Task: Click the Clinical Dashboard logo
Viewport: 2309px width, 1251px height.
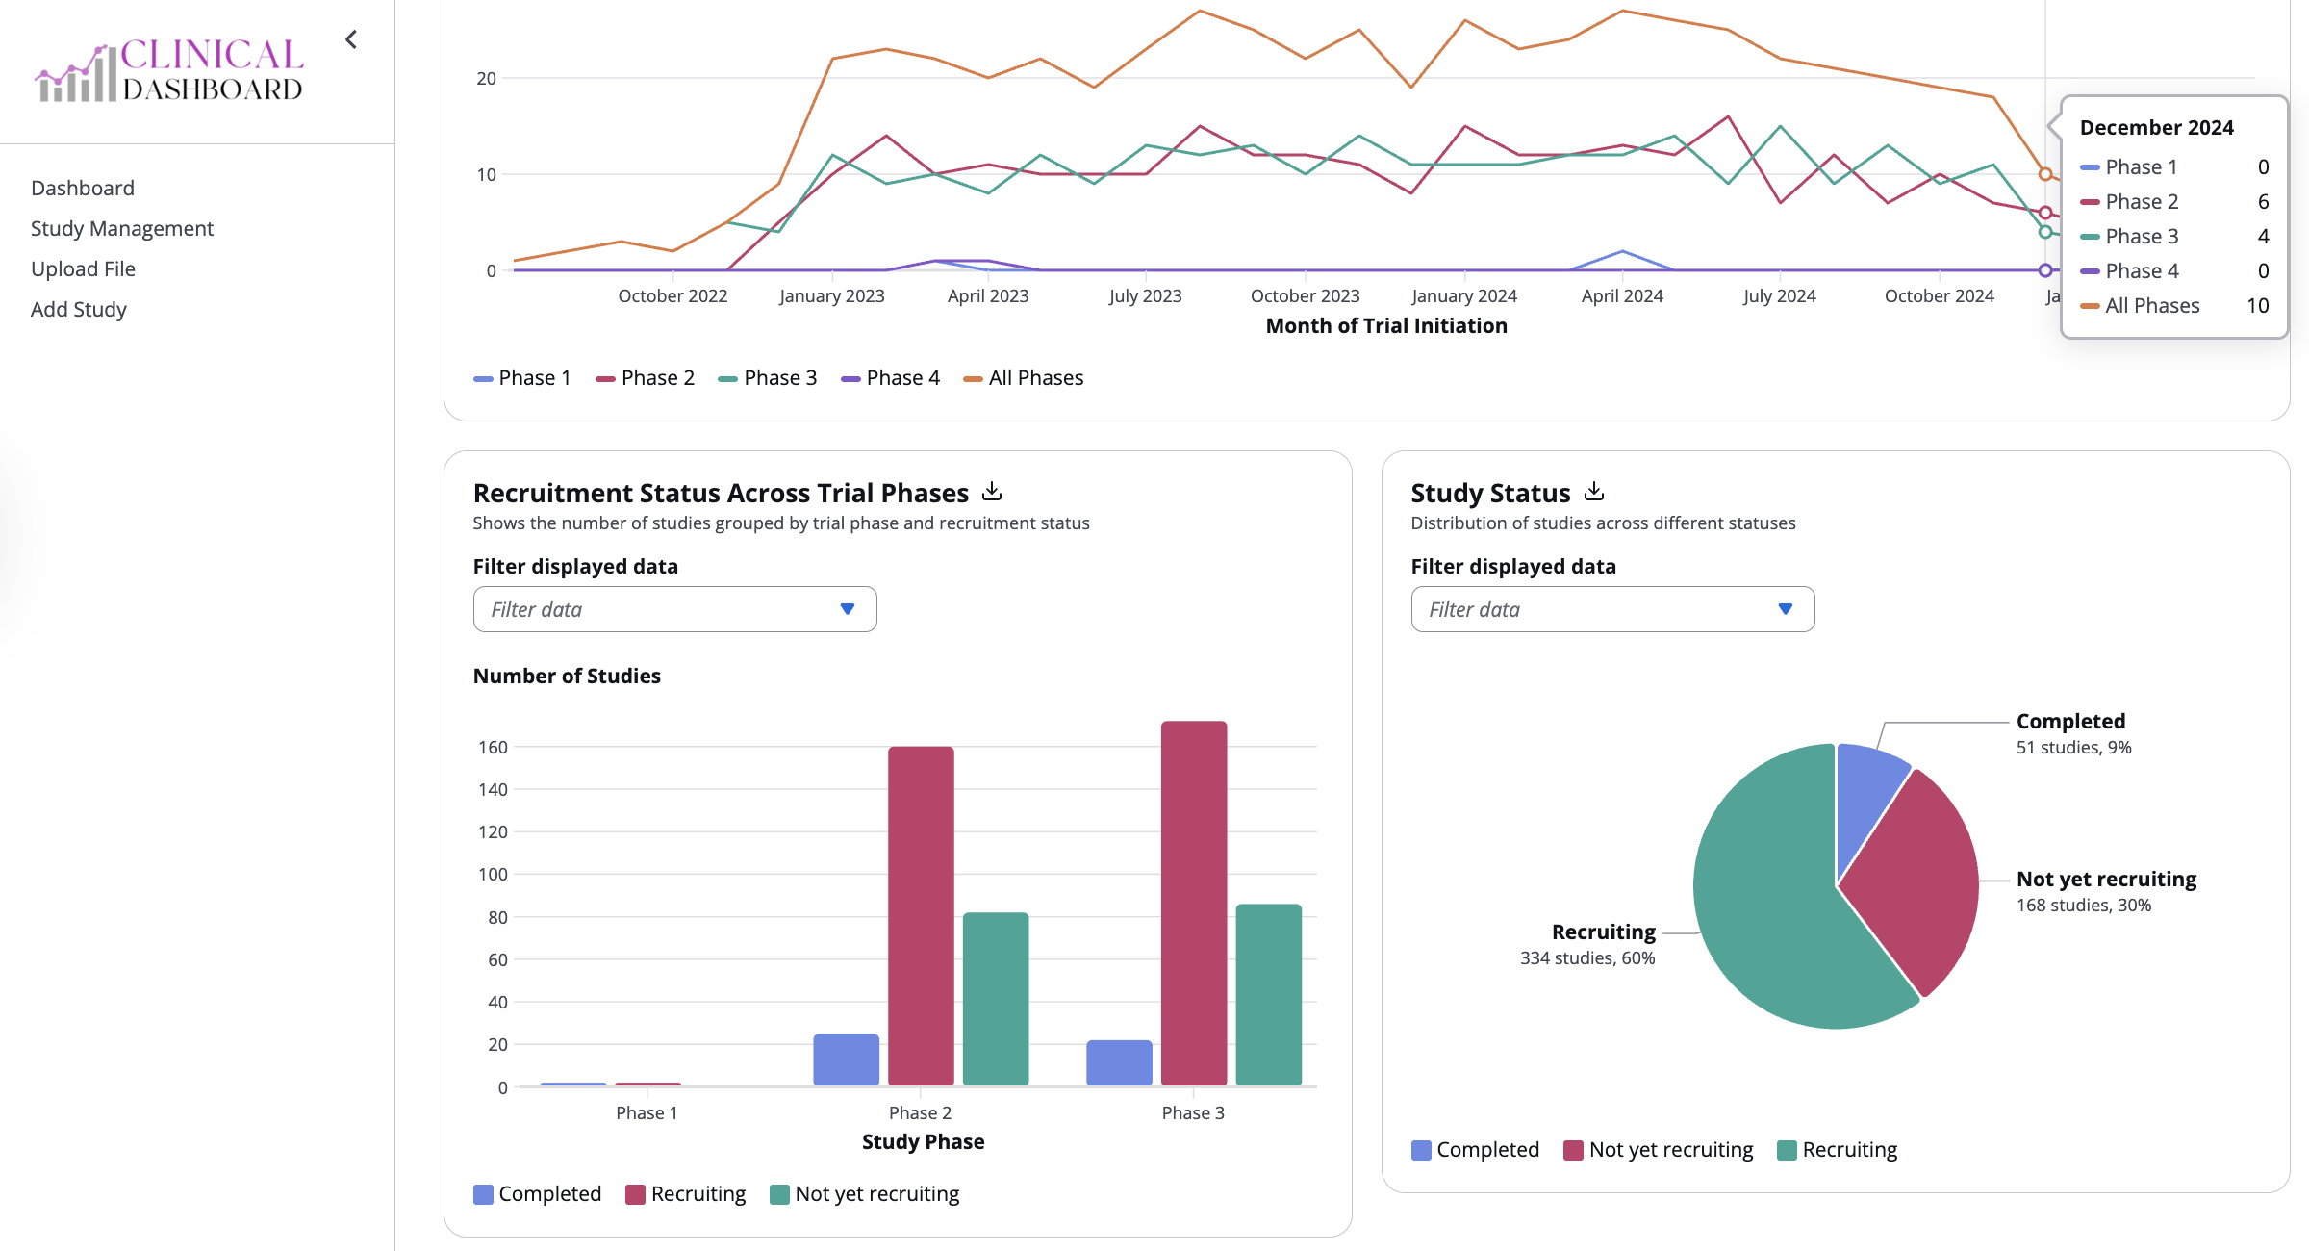Action: point(169,70)
